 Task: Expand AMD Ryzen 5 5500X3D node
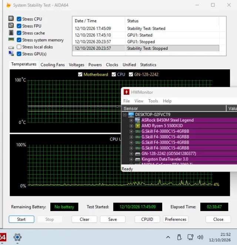coord(131,126)
